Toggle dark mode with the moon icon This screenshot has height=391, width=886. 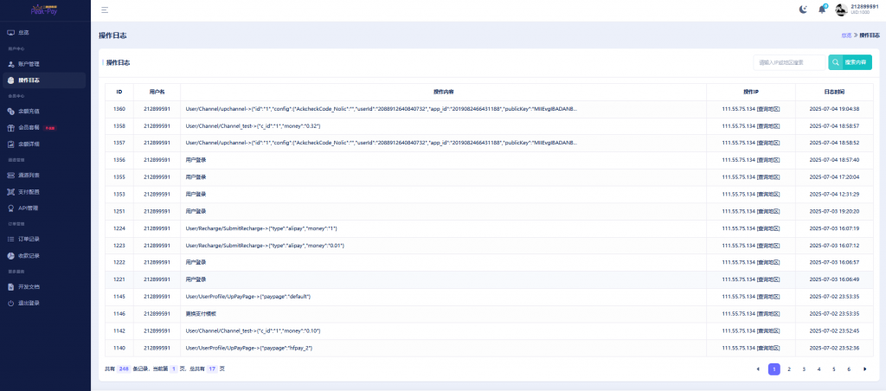point(802,10)
